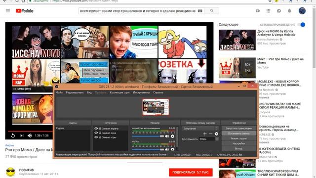
Task: Toggle visibility of Захват окна source
Action: tap(96, 133)
